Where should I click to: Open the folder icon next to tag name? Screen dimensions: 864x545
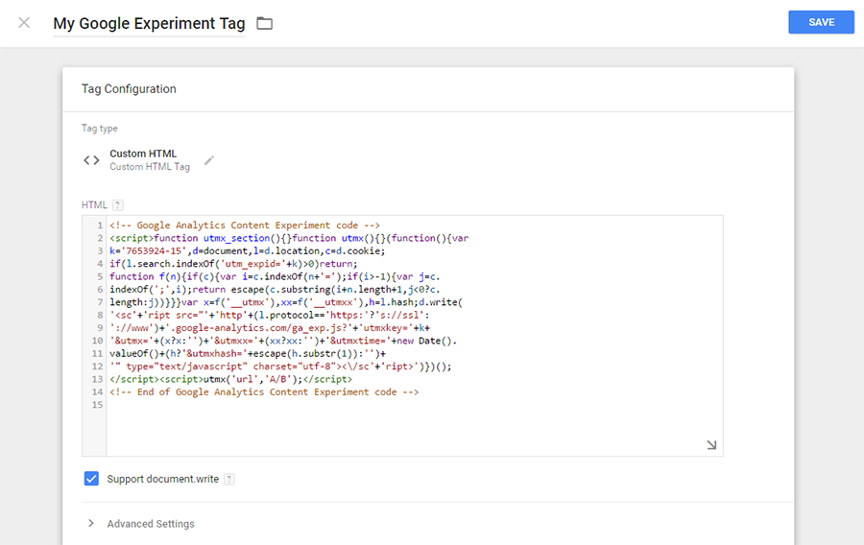click(x=265, y=23)
